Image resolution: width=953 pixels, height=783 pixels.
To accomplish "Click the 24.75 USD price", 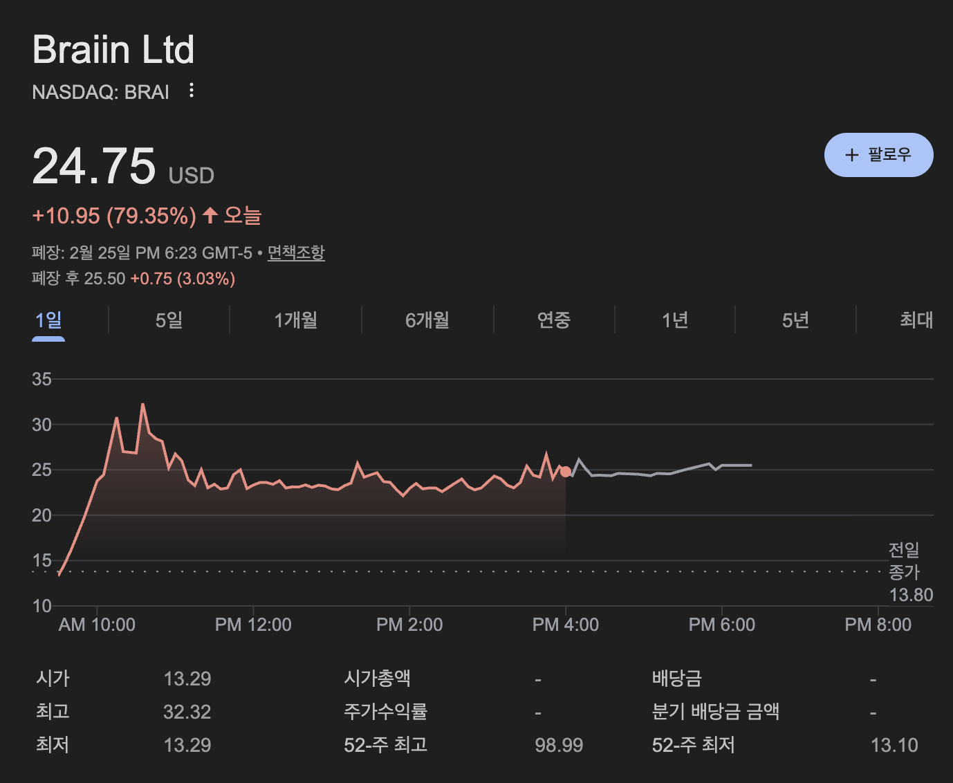I will point(123,167).
